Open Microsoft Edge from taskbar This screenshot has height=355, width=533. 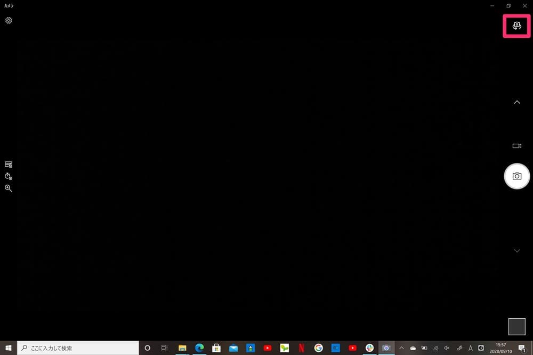(199, 348)
